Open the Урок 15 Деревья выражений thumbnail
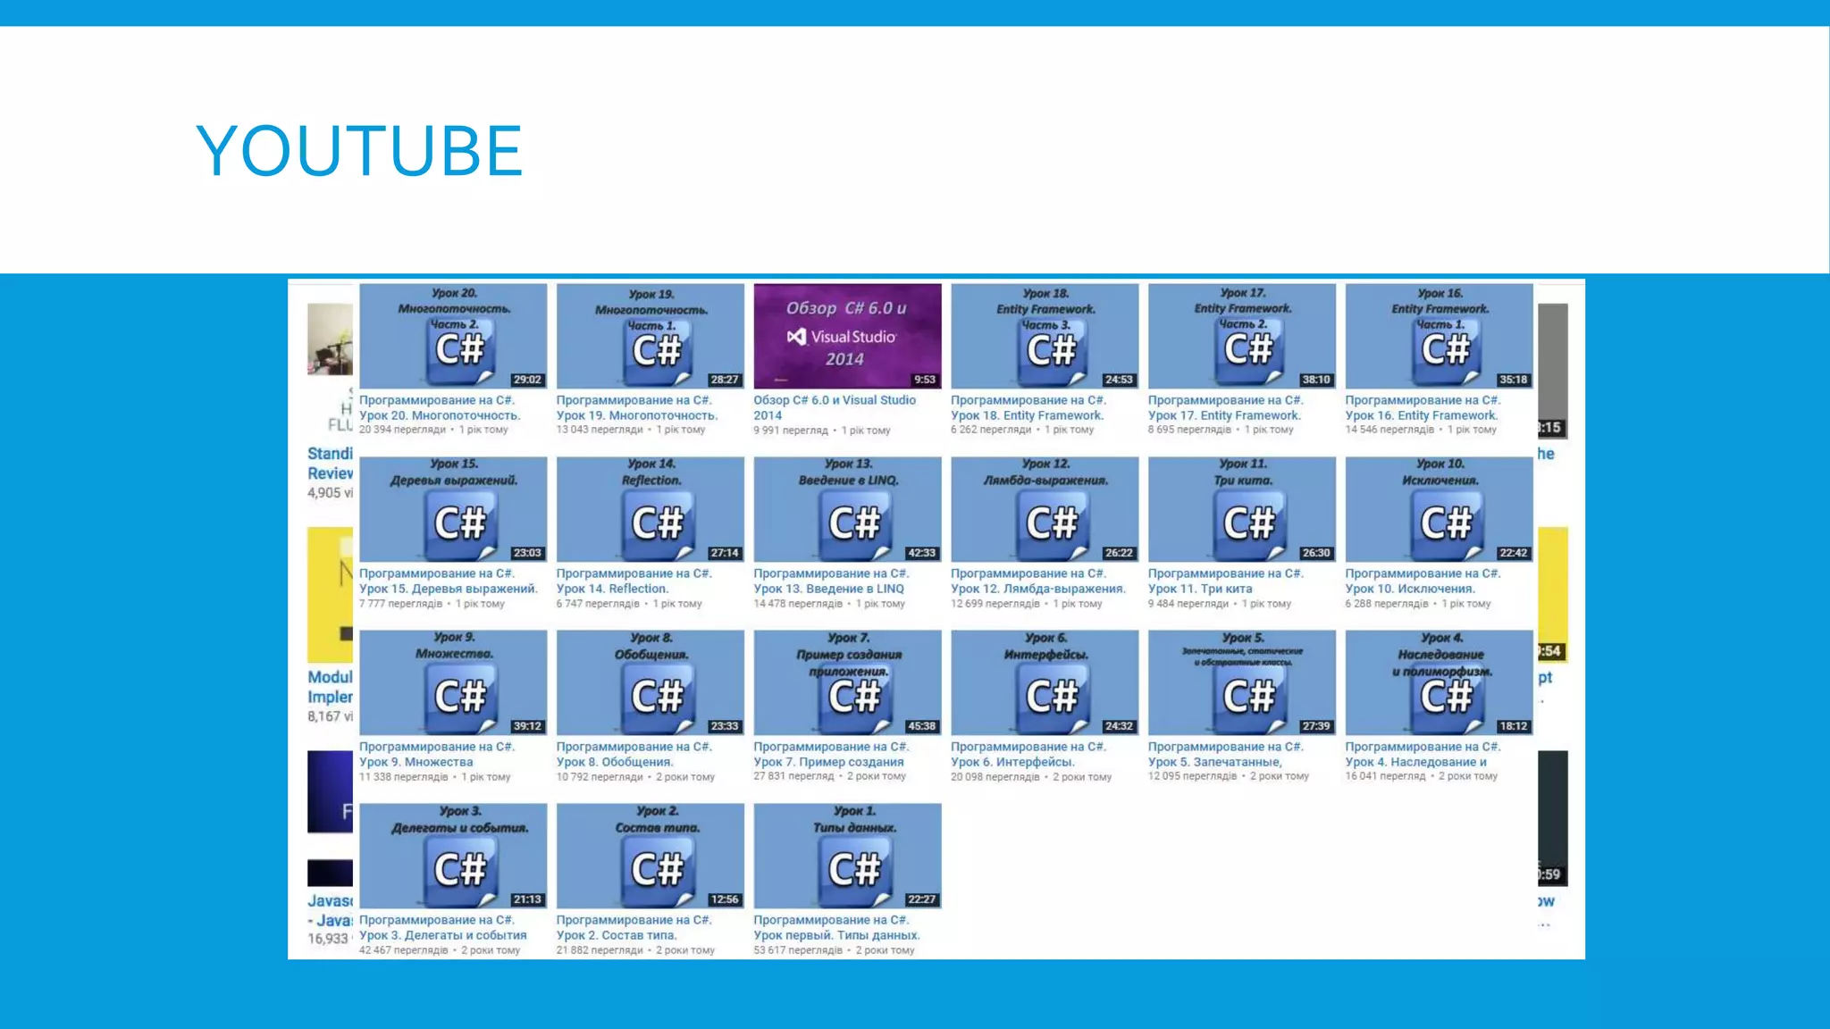 pos(453,509)
